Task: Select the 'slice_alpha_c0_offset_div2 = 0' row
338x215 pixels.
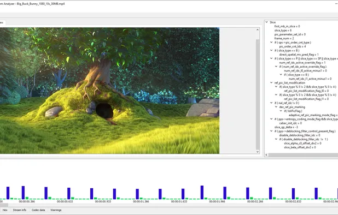Action: 302,144
